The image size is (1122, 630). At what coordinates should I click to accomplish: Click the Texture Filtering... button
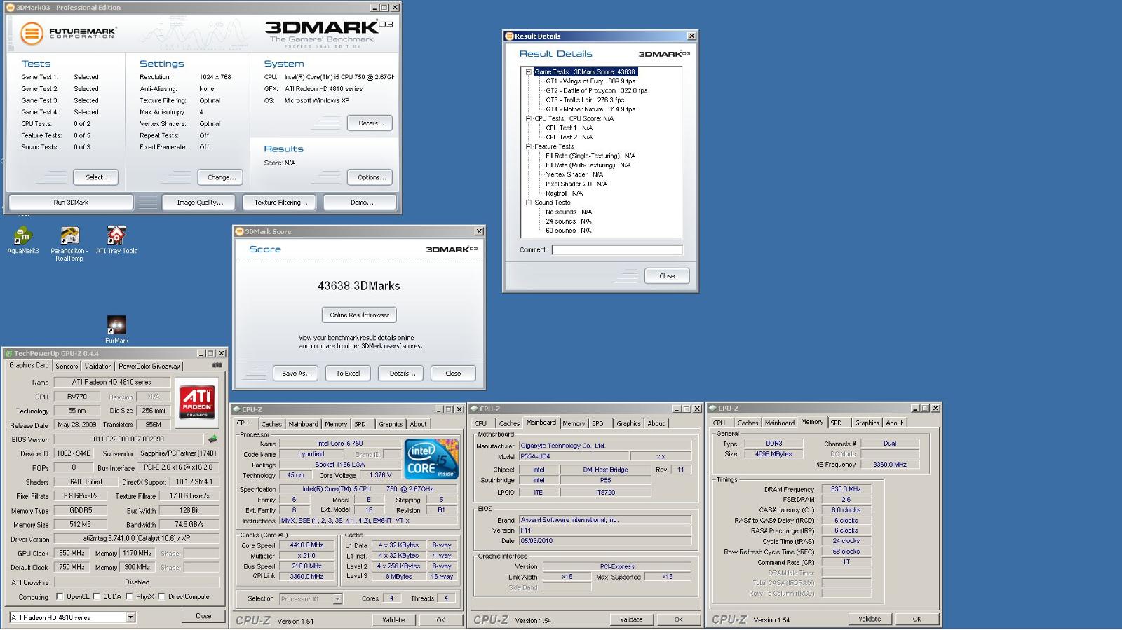pos(280,203)
